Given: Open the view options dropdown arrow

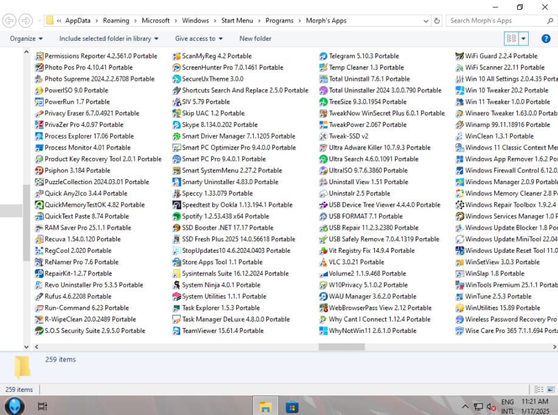Looking at the screenshot, I should [x=523, y=39].
